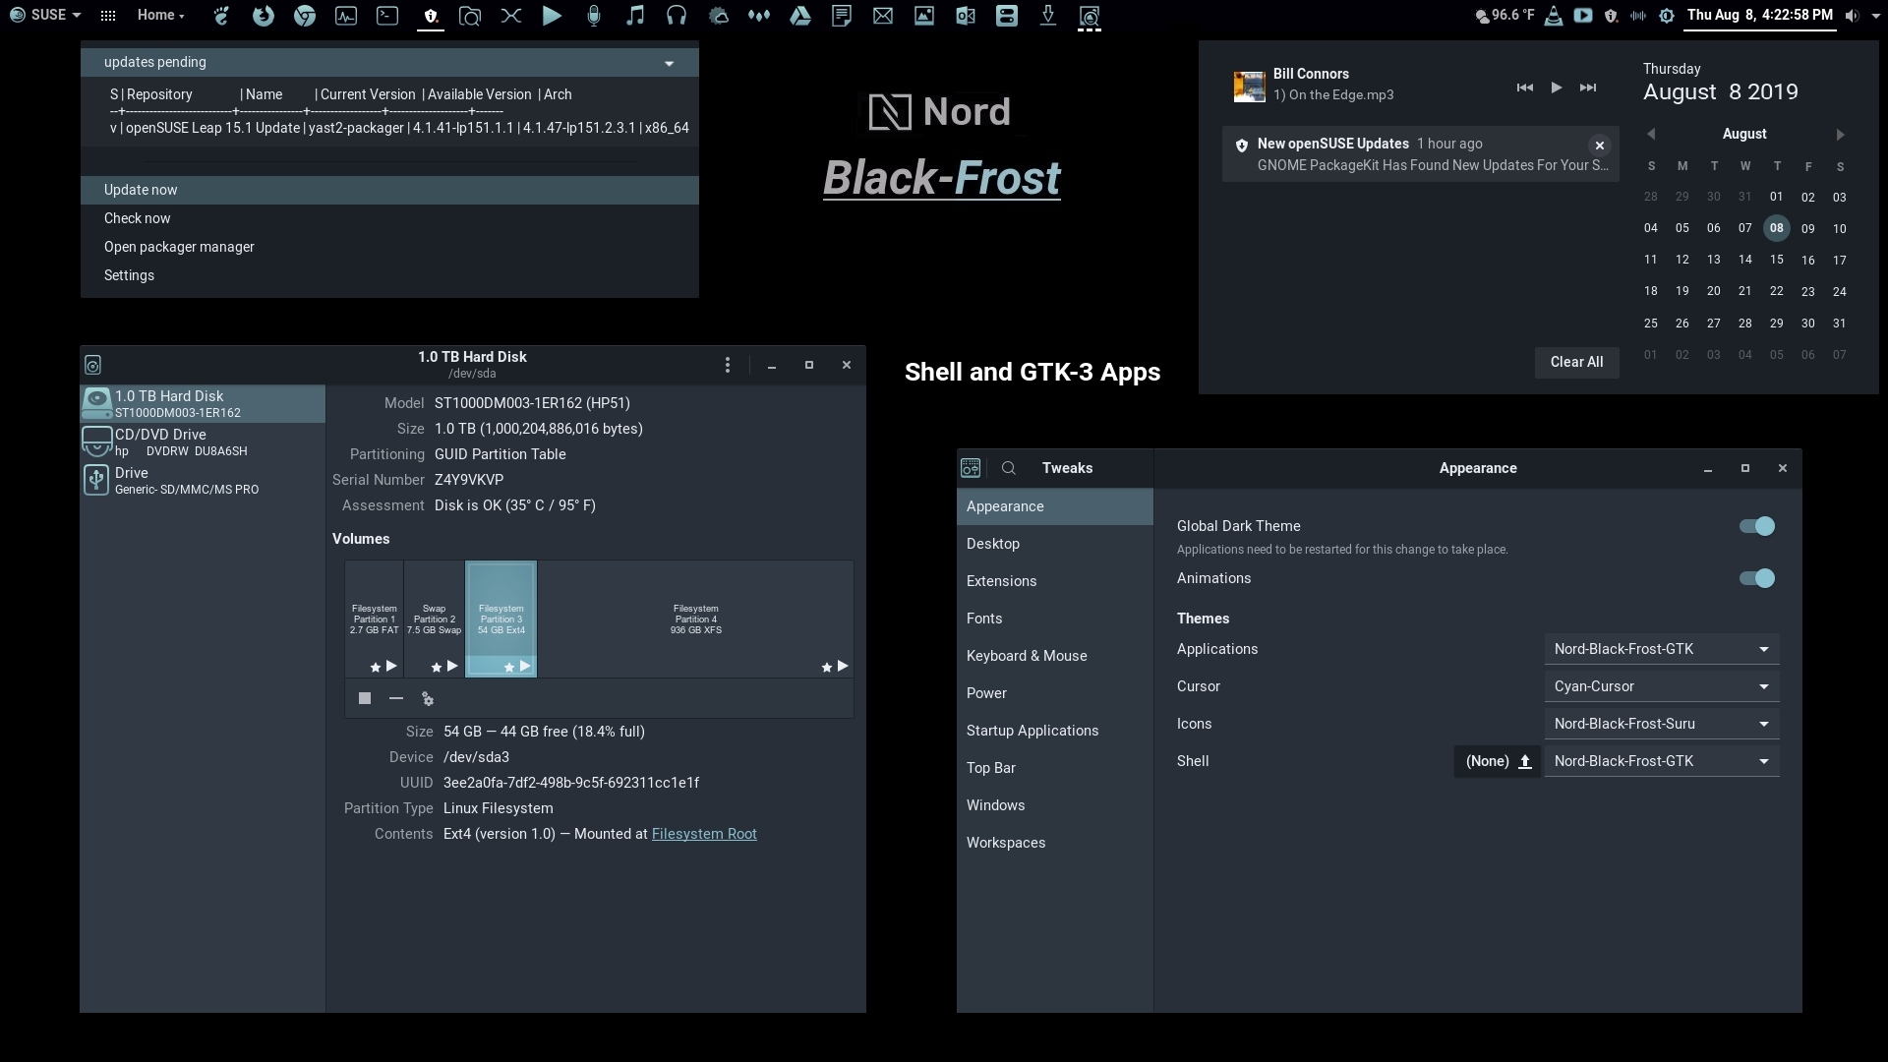Open Disks three-dot drive options menu
Screen dimensions: 1888x1062
click(728, 365)
